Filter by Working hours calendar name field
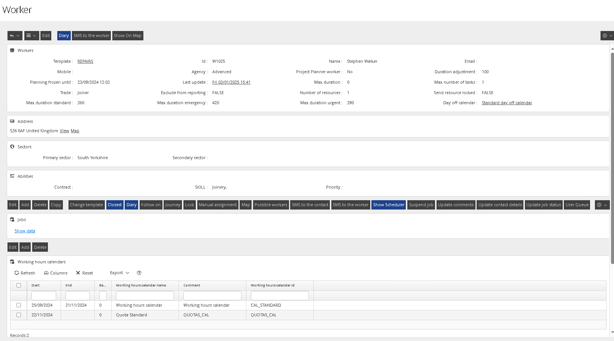The image size is (614, 341). (x=145, y=296)
